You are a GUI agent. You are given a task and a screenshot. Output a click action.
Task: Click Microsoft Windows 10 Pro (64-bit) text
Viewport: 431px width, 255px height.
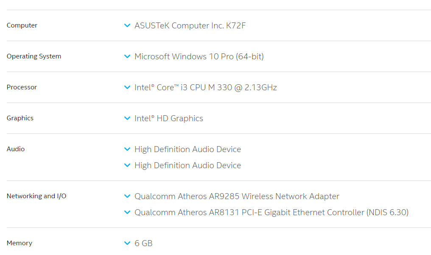tap(199, 56)
